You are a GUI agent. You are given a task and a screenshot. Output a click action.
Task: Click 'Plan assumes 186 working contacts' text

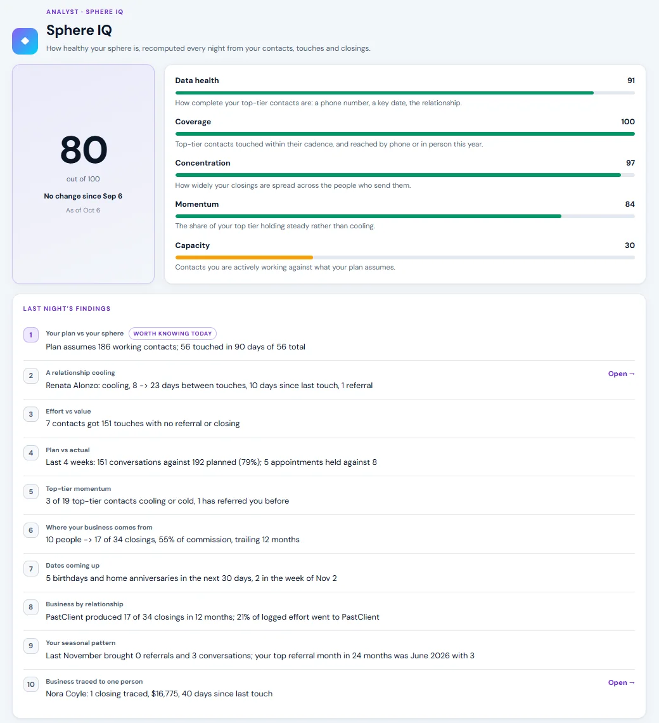[x=176, y=347]
